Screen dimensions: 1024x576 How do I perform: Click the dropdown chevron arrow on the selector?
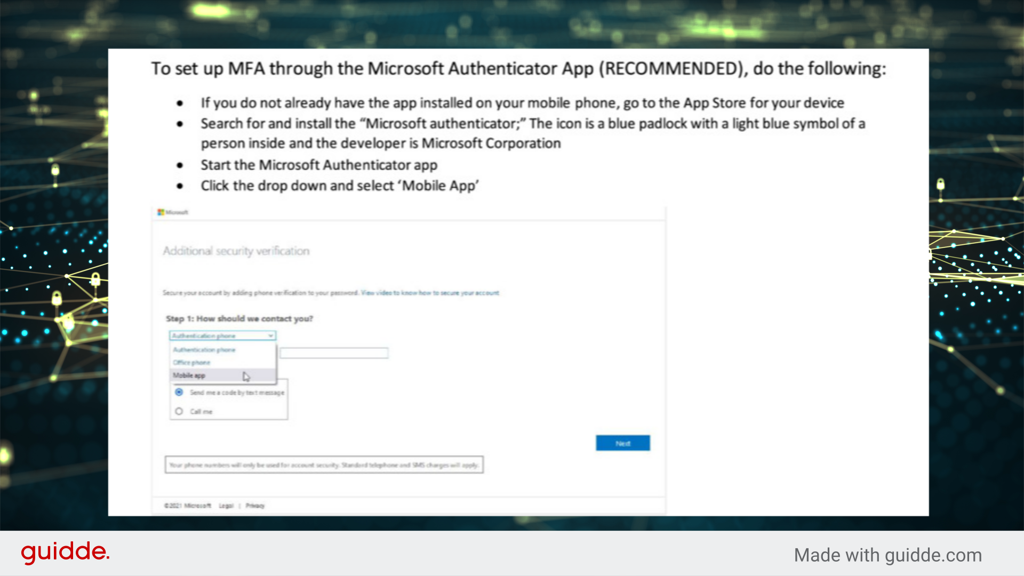[271, 335]
